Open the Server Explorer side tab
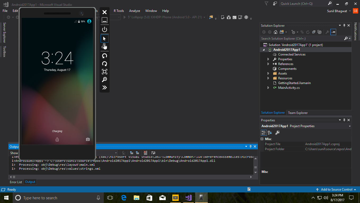The width and height of the screenshot is (360, 203). (x=4, y=33)
